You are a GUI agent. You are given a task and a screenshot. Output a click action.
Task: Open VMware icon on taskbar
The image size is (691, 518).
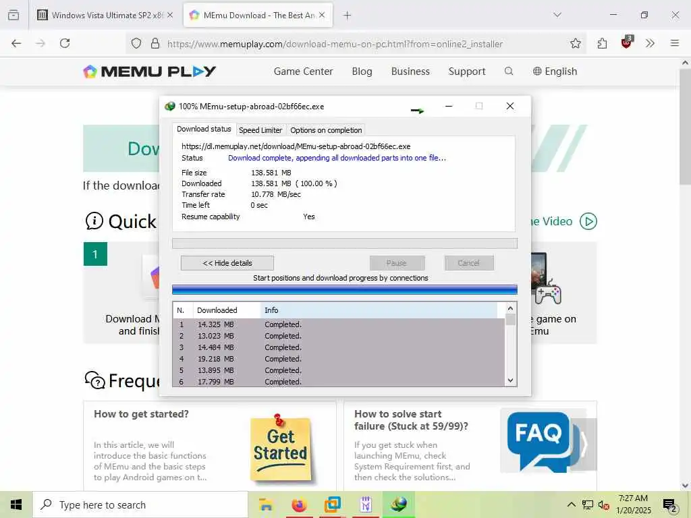click(x=332, y=505)
